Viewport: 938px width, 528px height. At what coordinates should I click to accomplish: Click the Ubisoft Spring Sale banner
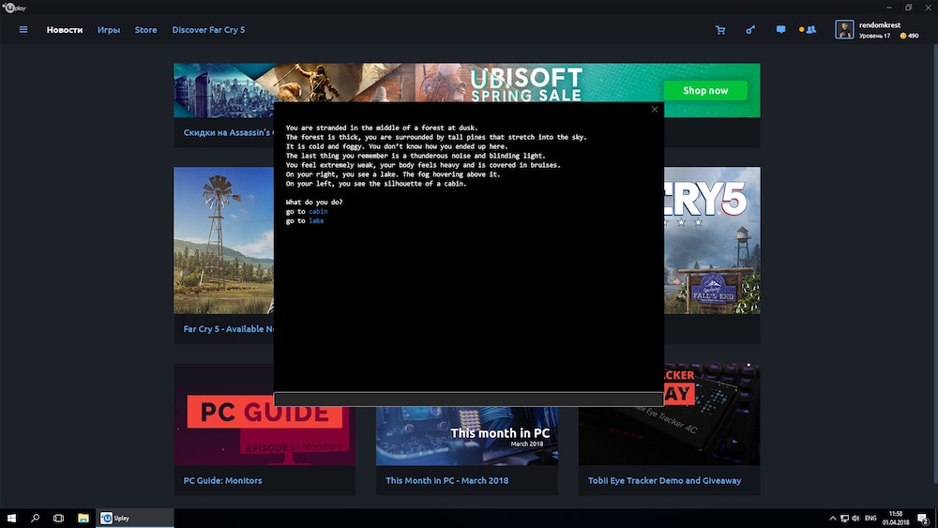466,83
